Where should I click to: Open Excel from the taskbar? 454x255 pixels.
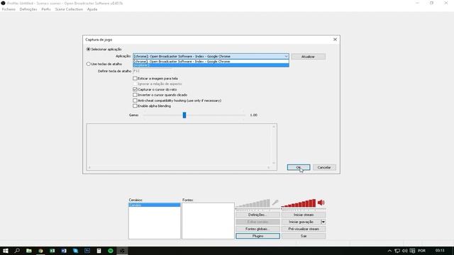coord(52,251)
